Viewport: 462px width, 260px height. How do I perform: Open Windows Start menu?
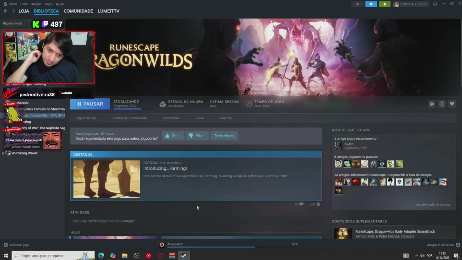(6, 256)
